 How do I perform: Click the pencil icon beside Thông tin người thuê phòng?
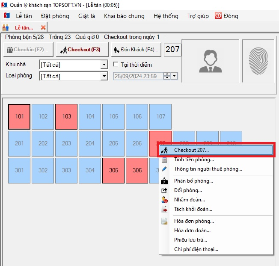click(164, 169)
